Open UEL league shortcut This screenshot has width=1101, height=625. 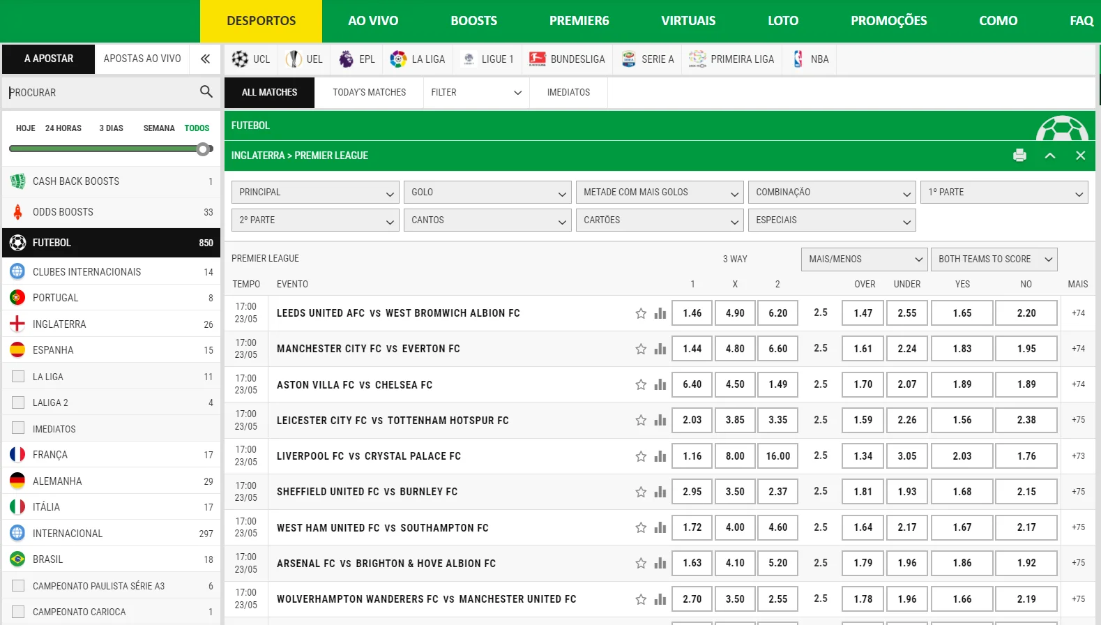tap(304, 59)
